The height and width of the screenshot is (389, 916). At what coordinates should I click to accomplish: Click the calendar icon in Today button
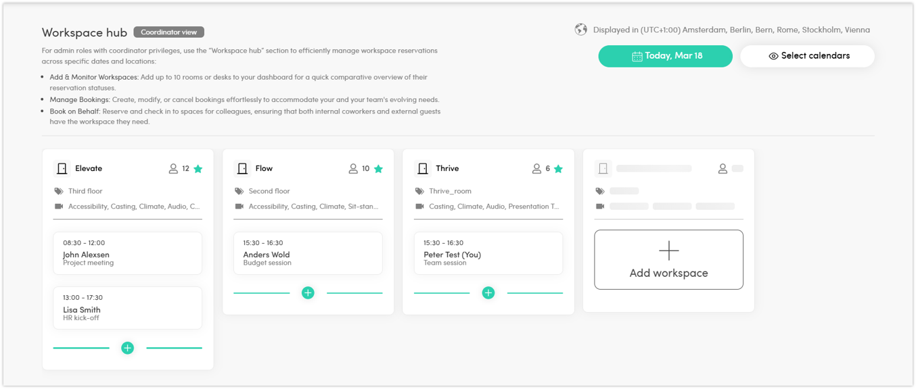point(637,56)
